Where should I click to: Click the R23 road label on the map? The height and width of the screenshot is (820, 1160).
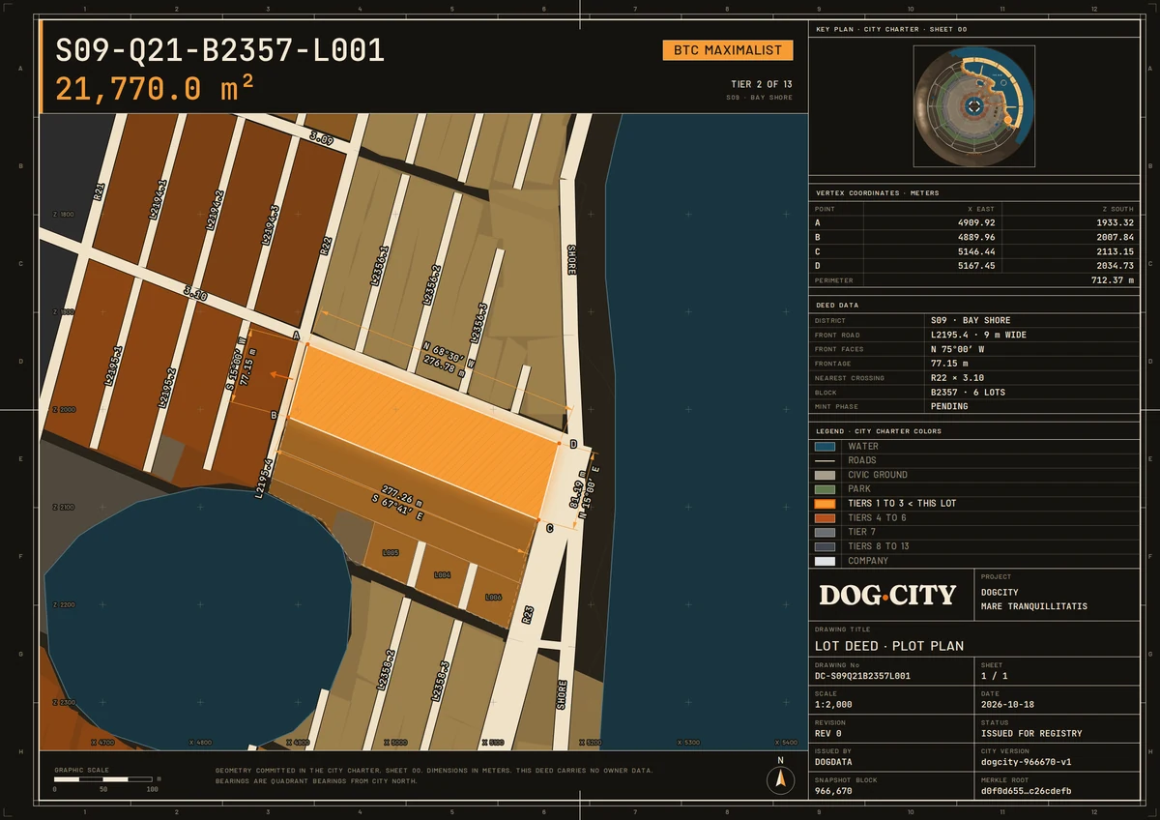coord(528,614)
